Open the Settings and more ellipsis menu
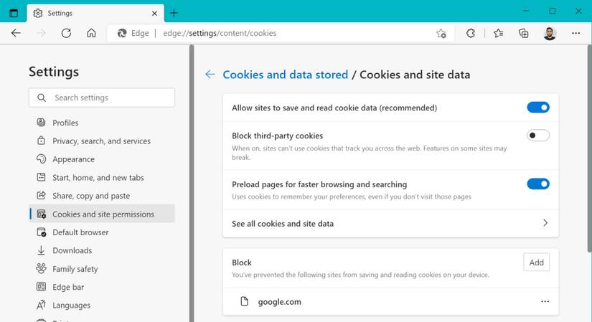Screen dimensions: 592x322 pyautogui.click(x=575, y=33)
